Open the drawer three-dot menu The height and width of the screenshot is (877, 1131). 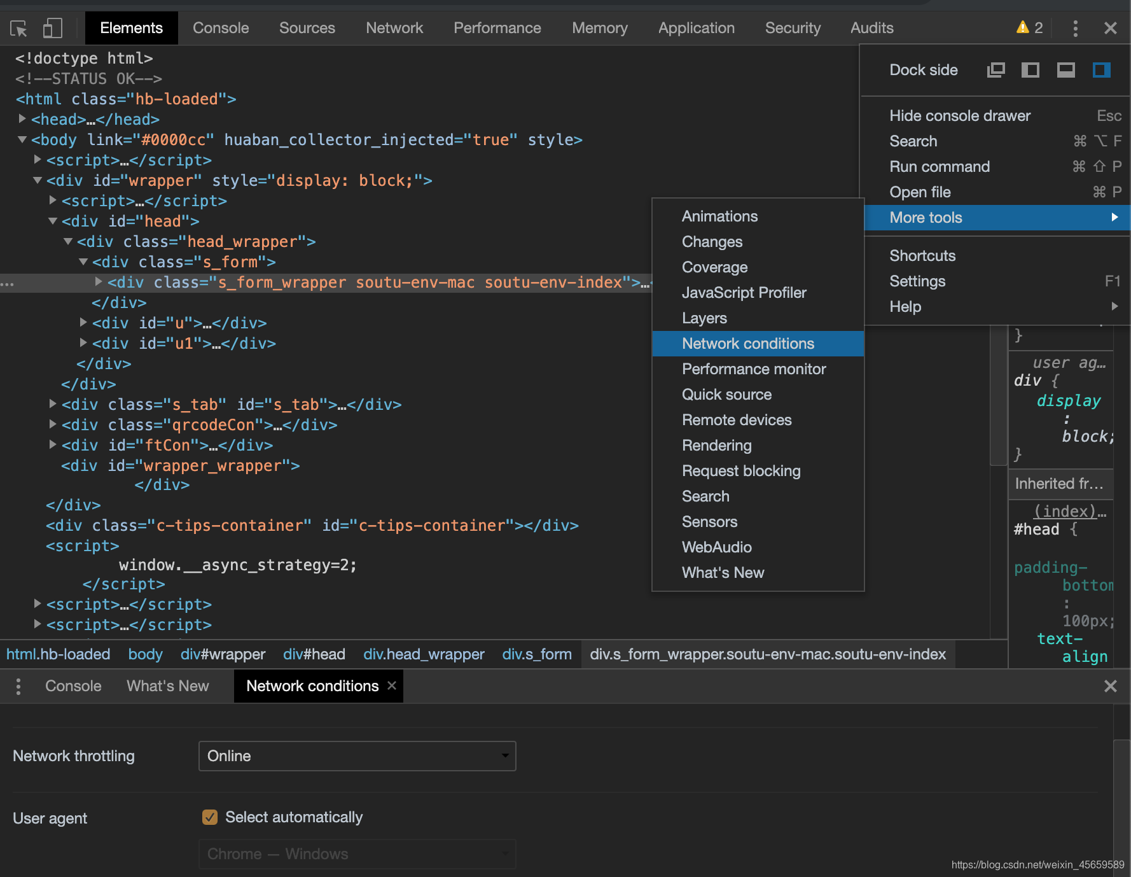pyautogui.click(x=18, y=686)
